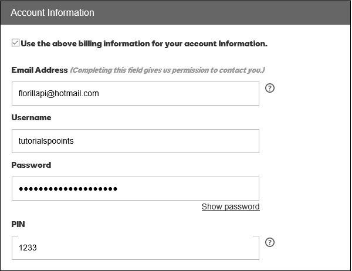Image resolution: width=352 pixels, height=271 pixels.
Task: Click the help icon beside Email Address field
Action: 270,89
